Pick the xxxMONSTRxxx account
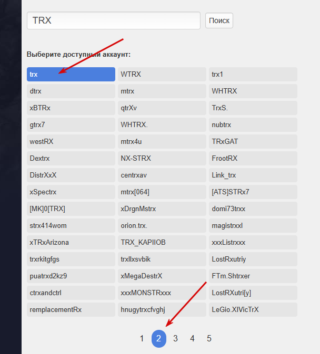 pos(162,293)
